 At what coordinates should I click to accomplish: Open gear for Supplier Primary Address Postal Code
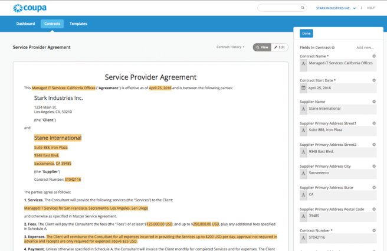pyautogui.click(x=374, y=209)
